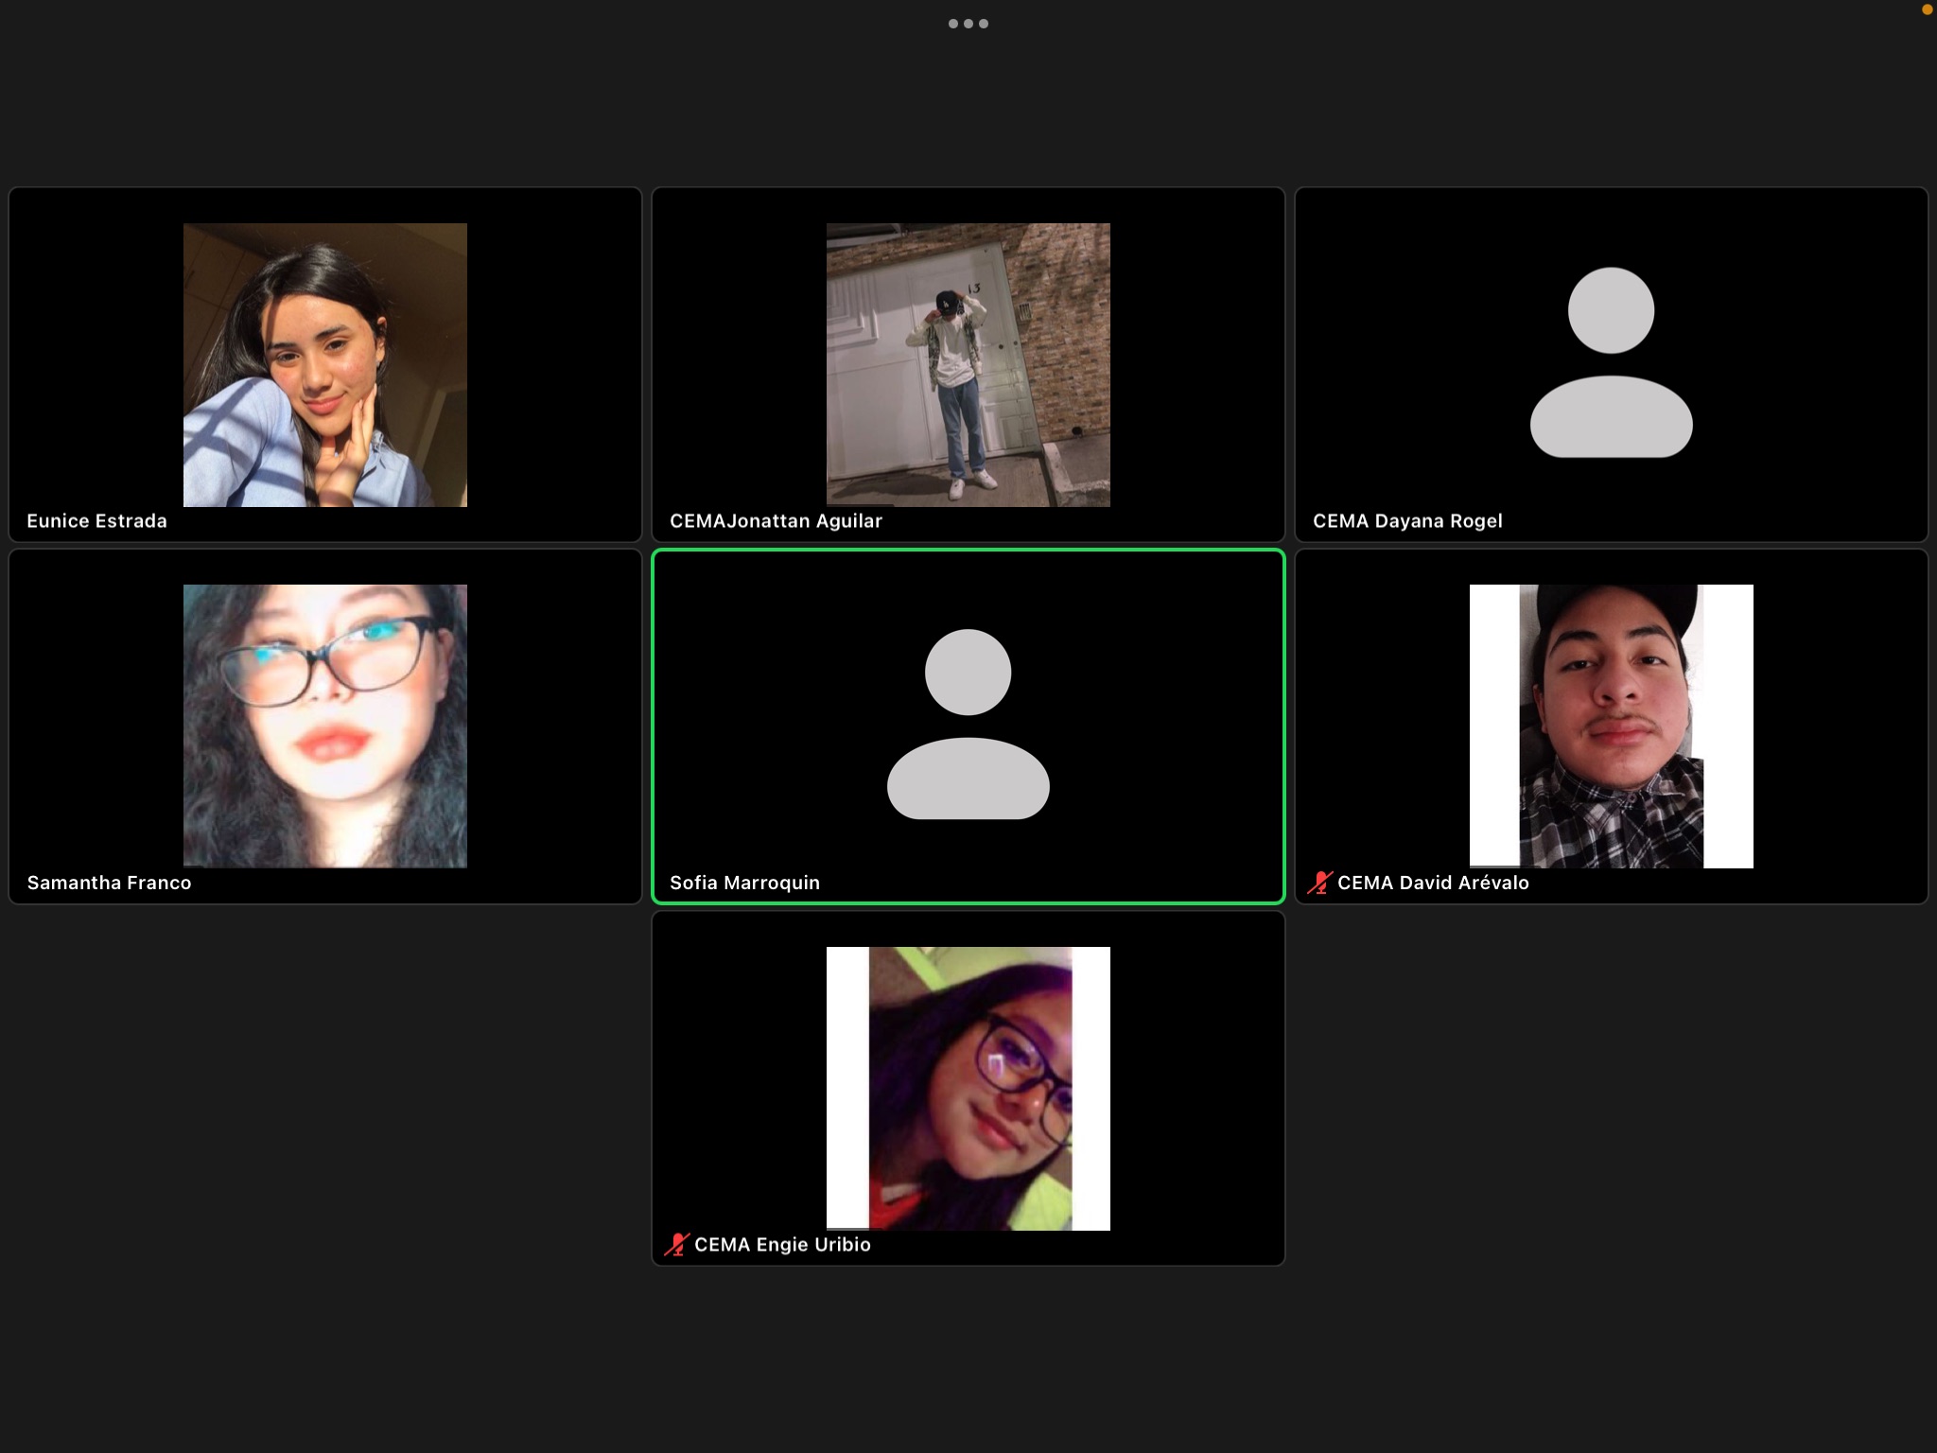Select Jonattan Aguilar's profile photo
The width and height of the screenshot is (1937, 1453).
point(968,365)
